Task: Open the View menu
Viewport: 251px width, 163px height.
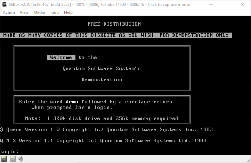Action: 24,12
